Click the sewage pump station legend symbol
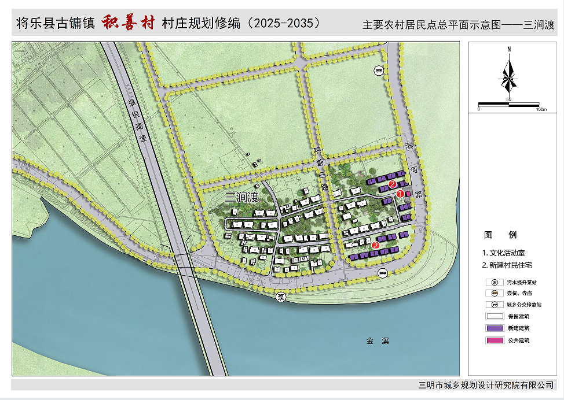Image resolution: width=564 pixels, height=400 pixels. pyautogui.click(x=494, y=283)
